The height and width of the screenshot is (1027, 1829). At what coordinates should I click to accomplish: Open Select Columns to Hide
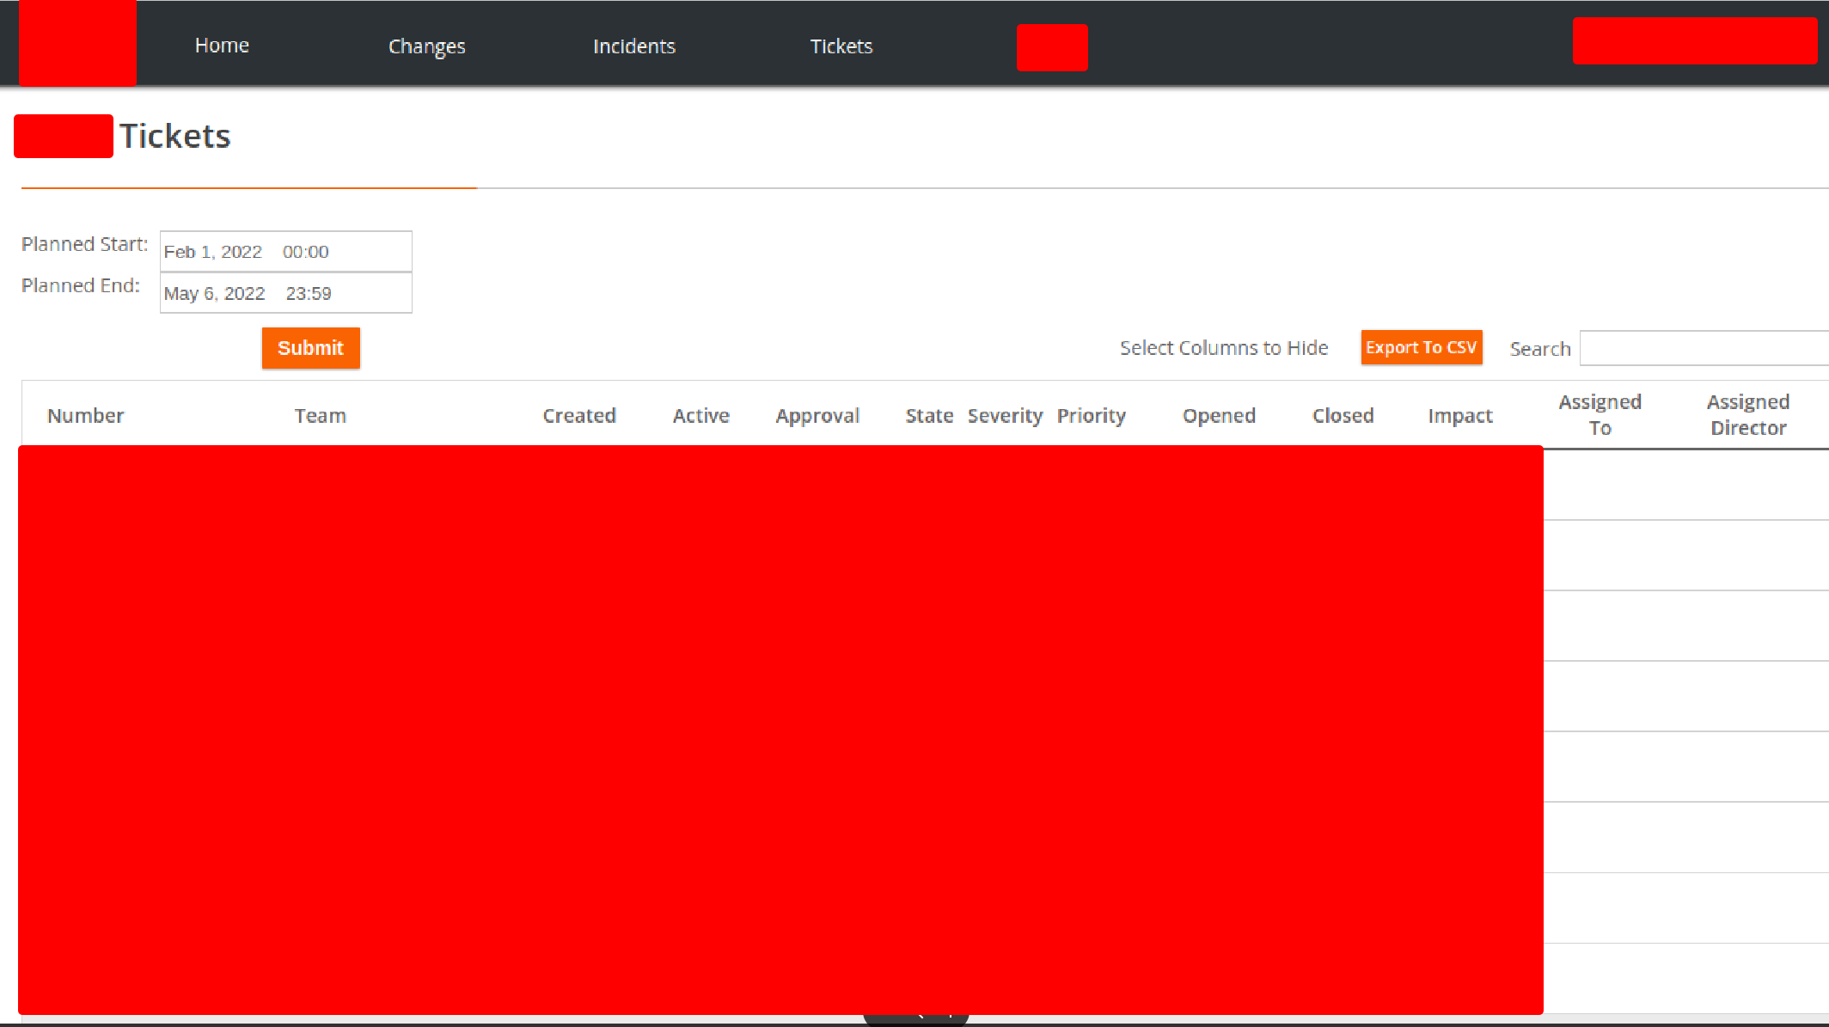pyautogui.click(x=1223, y=348)
